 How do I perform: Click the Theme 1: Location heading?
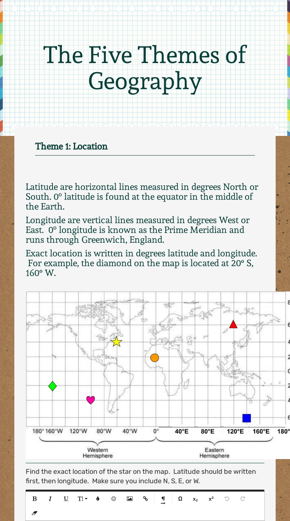pos(71,146)
